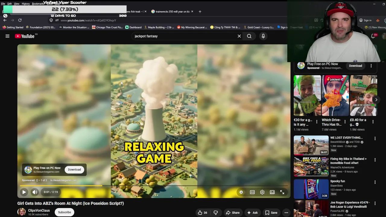Like the video (36 likes)

[202, 213]
